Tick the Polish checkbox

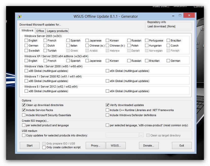click(129, 46)
